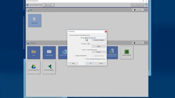Click the Separation Settings button

99,56
